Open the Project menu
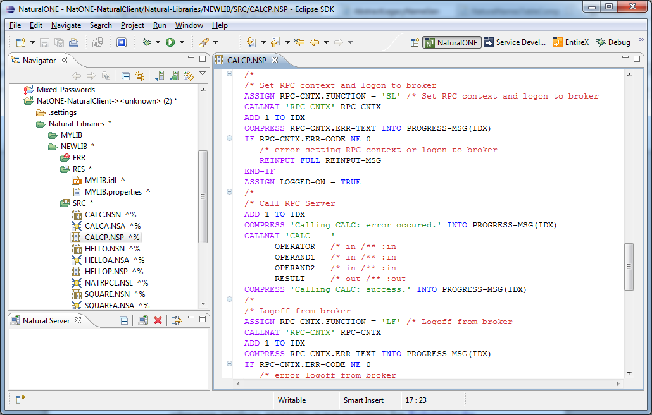This screenshot has height=415, width=652. [132, 25]
